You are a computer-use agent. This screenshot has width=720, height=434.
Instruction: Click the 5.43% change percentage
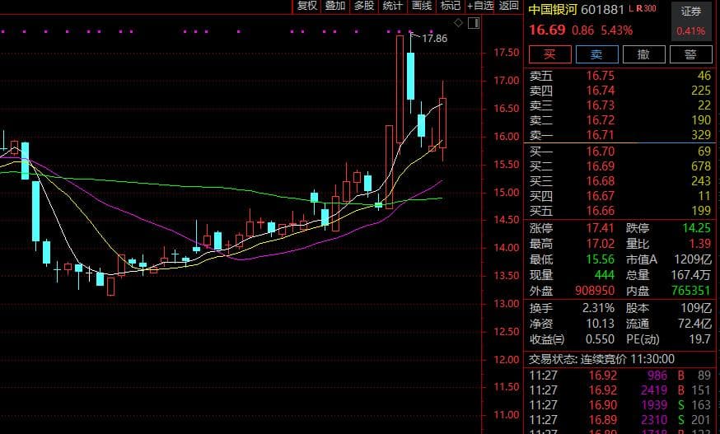[x=617, y=30]
